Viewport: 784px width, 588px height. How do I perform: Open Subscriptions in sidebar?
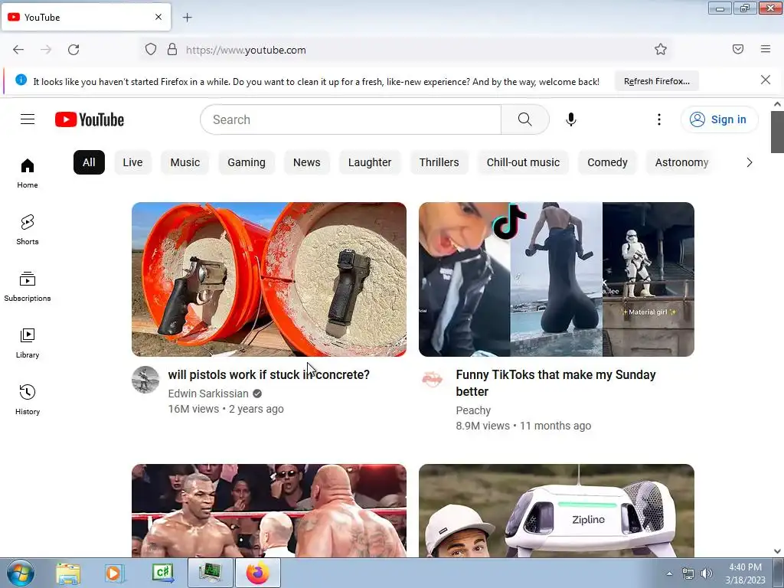[x=28, y=286]
